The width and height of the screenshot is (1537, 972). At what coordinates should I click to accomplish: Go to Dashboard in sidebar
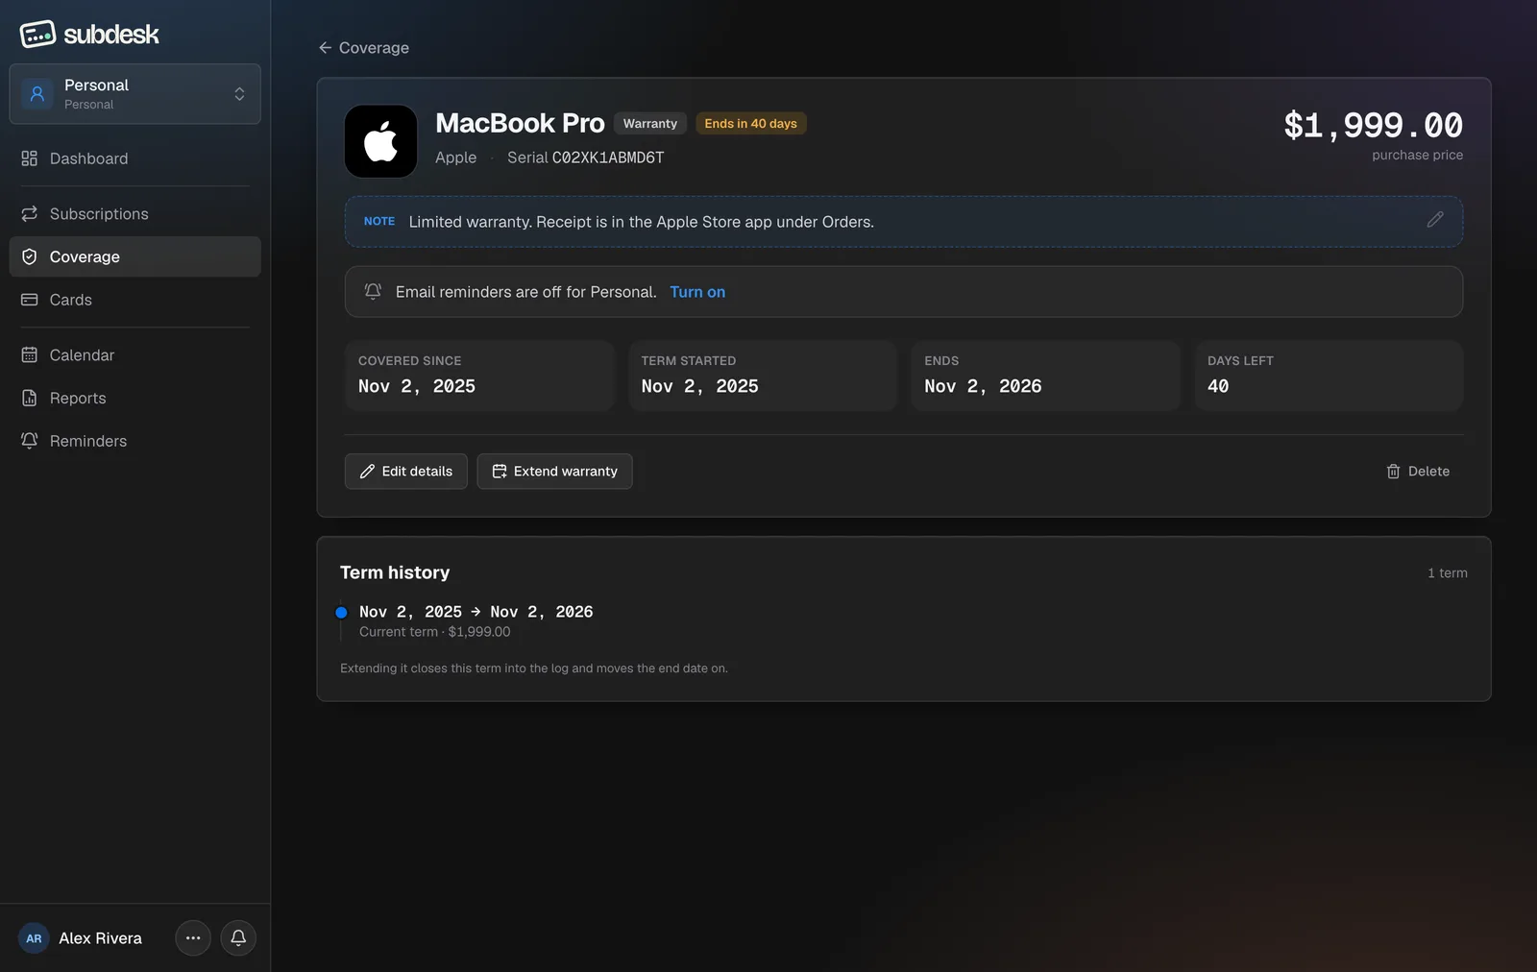(x=134, y=158)
